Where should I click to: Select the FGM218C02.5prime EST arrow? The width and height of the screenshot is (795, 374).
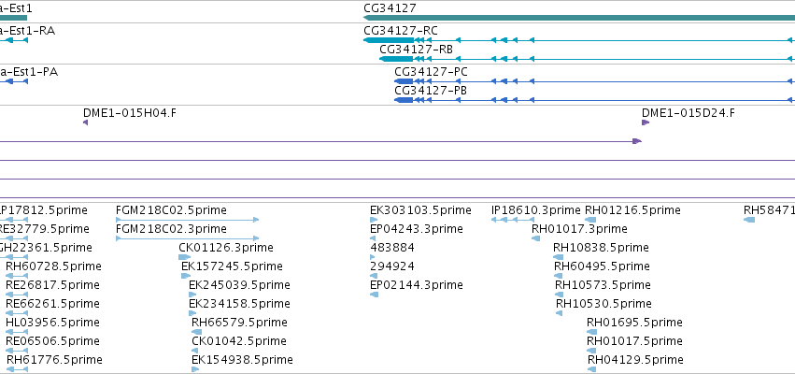pos(188,220)
